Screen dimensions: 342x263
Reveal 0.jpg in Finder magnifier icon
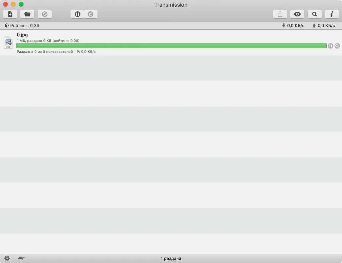pyautogui.click(x=337, y=46)
